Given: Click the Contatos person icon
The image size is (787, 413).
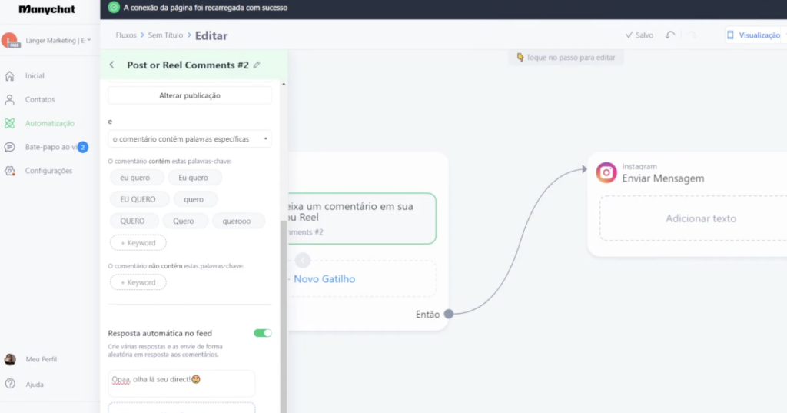Looking at the screenshot, I should pyautogui.click(x=10, y=99).
